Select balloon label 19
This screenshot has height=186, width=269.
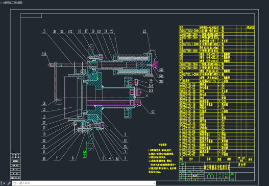click(106, 31)
